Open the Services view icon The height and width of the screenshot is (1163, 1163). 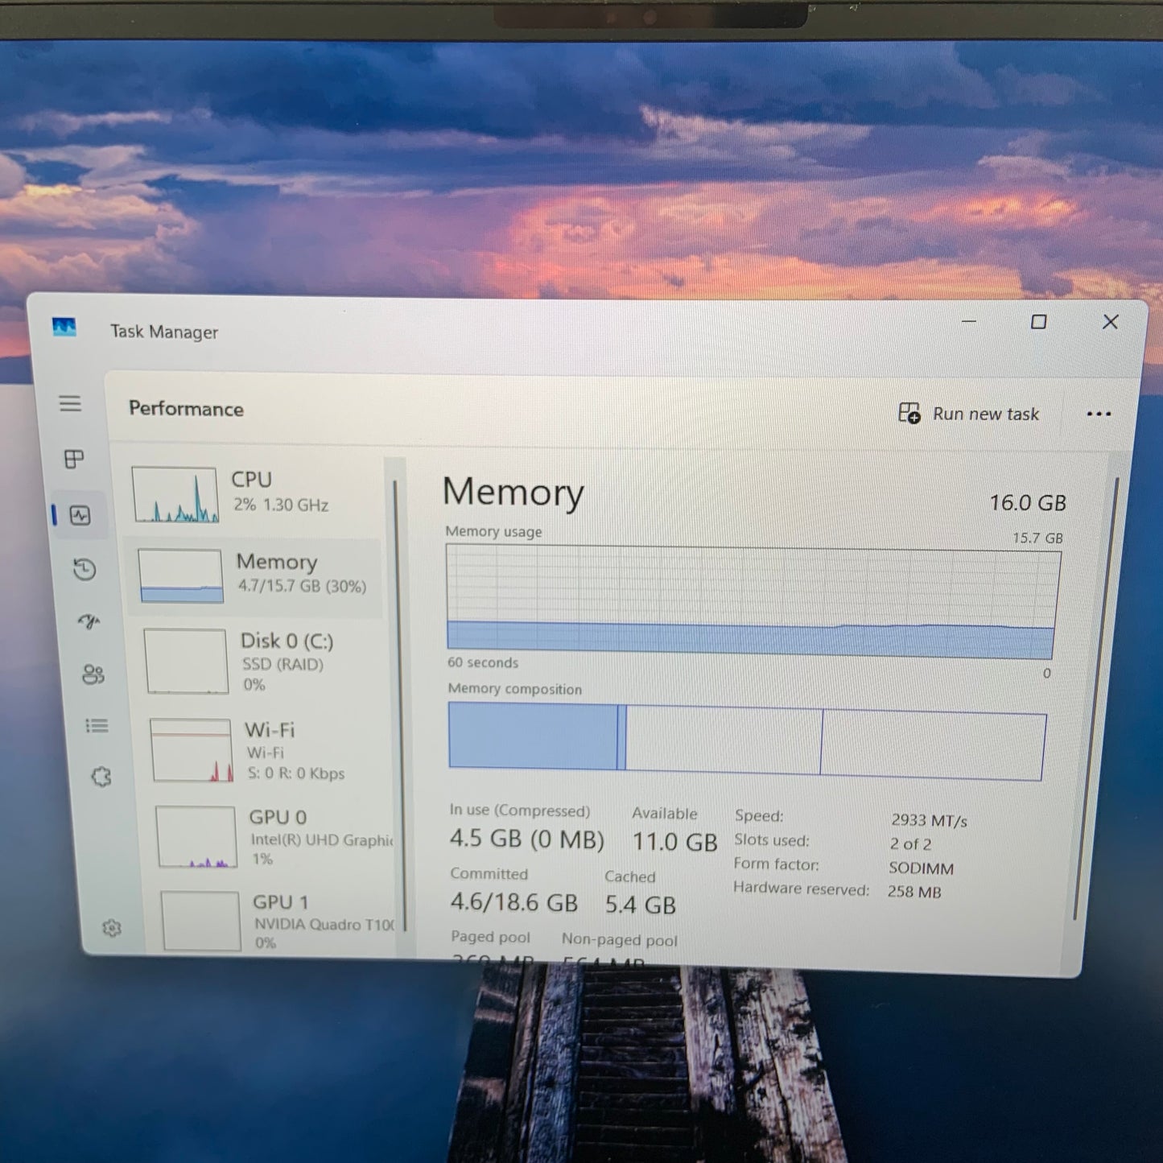102,775
